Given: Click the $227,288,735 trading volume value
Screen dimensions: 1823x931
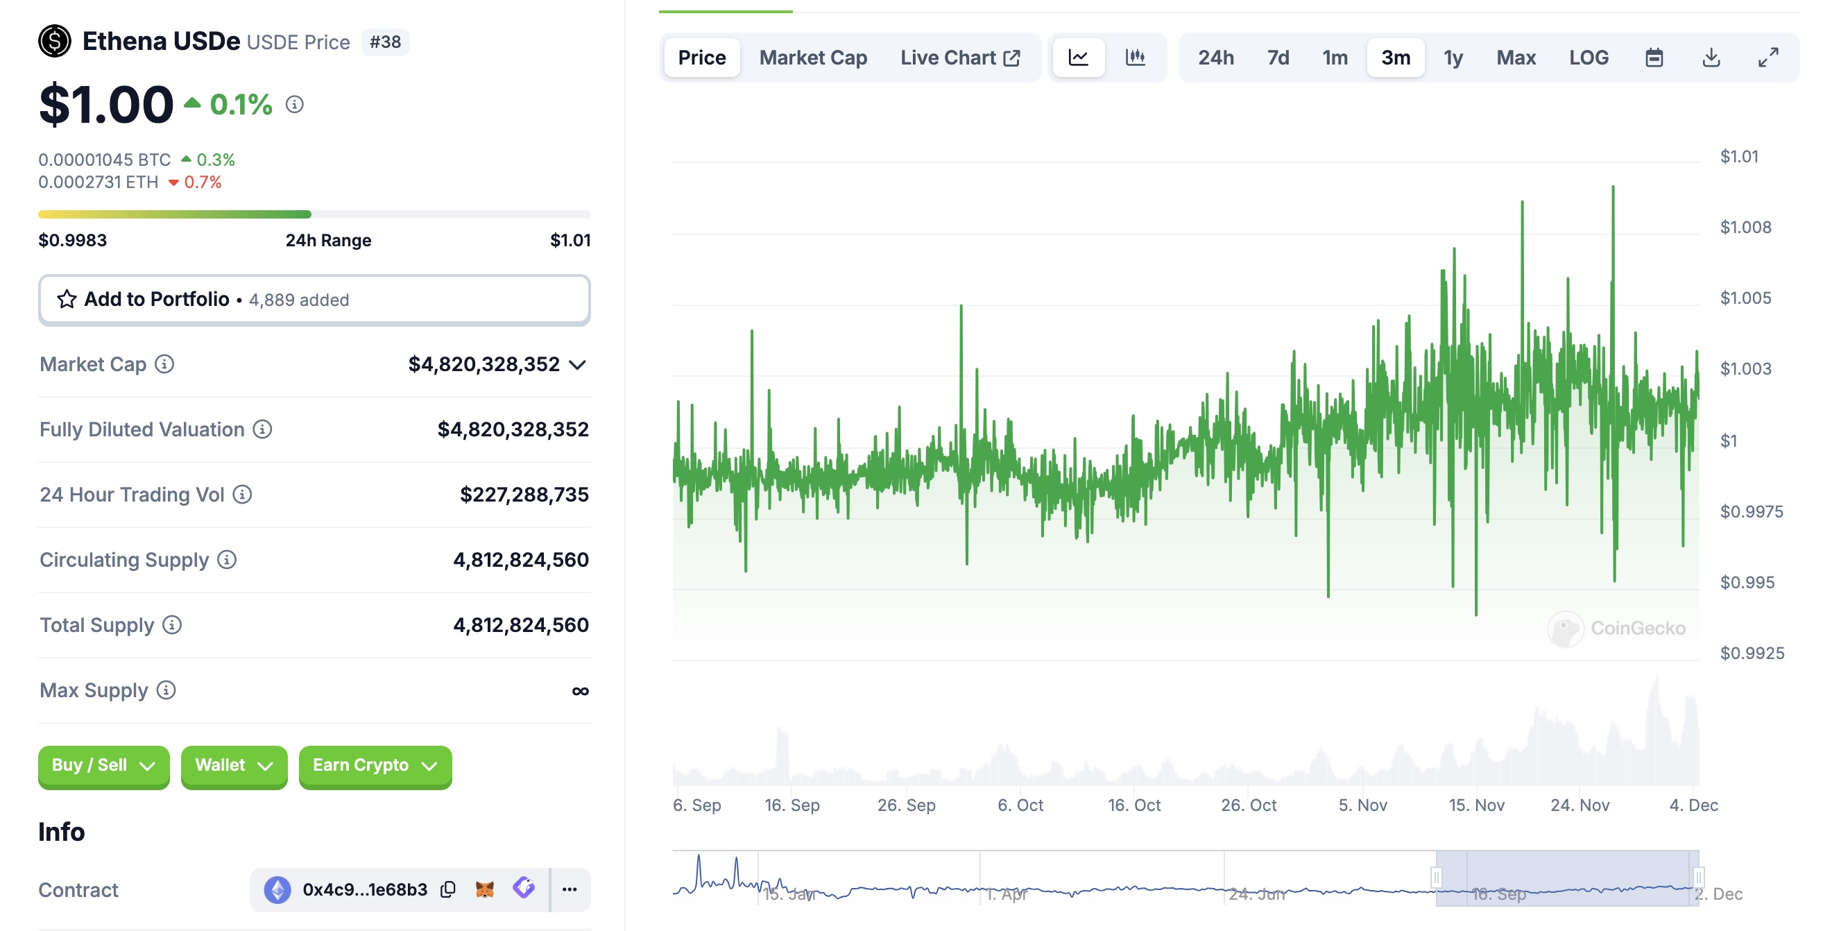Looking at the screenshot, I should coord(524,494).
